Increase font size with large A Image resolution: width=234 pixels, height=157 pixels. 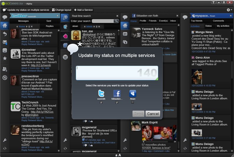120,155
